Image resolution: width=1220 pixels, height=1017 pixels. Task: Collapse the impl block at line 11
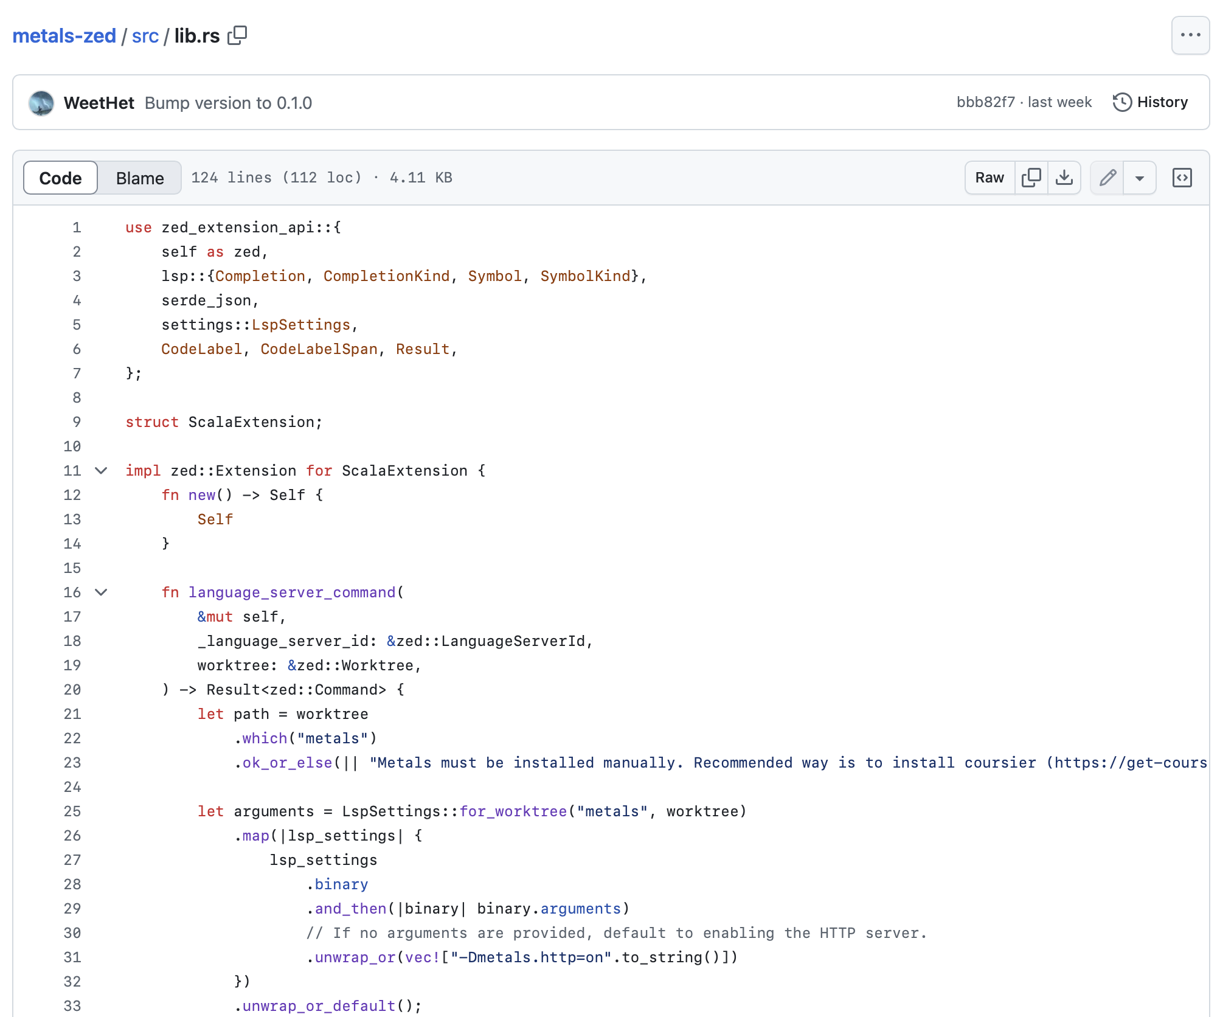pyautogui.click(x=102, y=471)
